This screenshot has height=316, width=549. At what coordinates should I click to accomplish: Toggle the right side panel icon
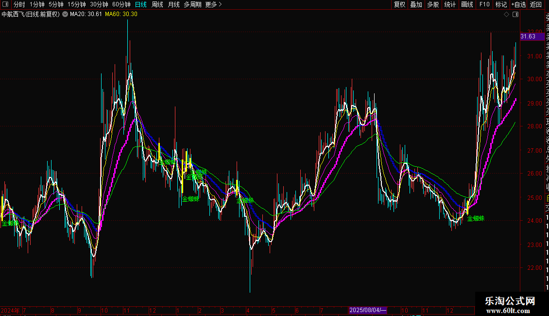515,15
